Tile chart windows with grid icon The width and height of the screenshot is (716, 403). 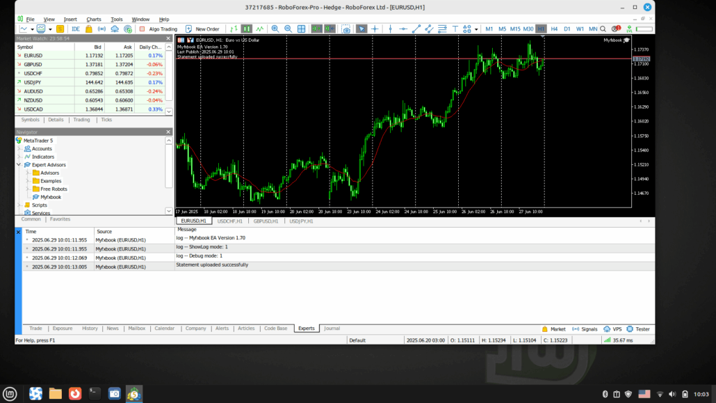click(302, 29)
